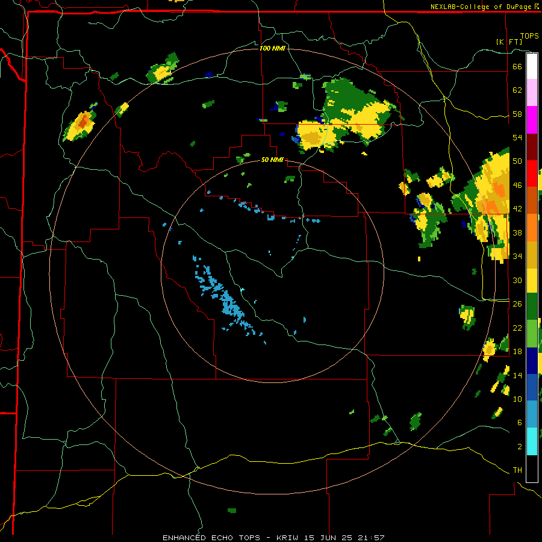Click the 54 value on the legend
The height and width of the screenshot is (542, 542).
517,137
